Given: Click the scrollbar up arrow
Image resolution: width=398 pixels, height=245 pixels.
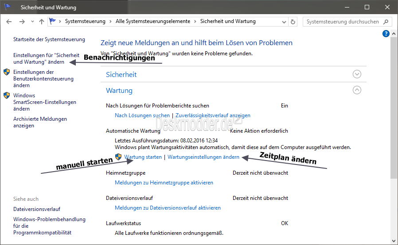Looking at the screenshot, I should (394, 34).
